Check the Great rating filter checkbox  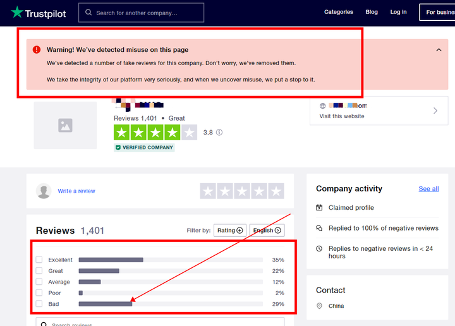(x=39, y=270)
